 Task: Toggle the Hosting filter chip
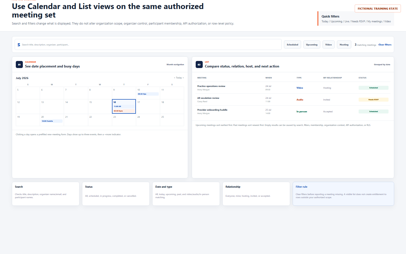pyautogui.click(x=344, y=45)
